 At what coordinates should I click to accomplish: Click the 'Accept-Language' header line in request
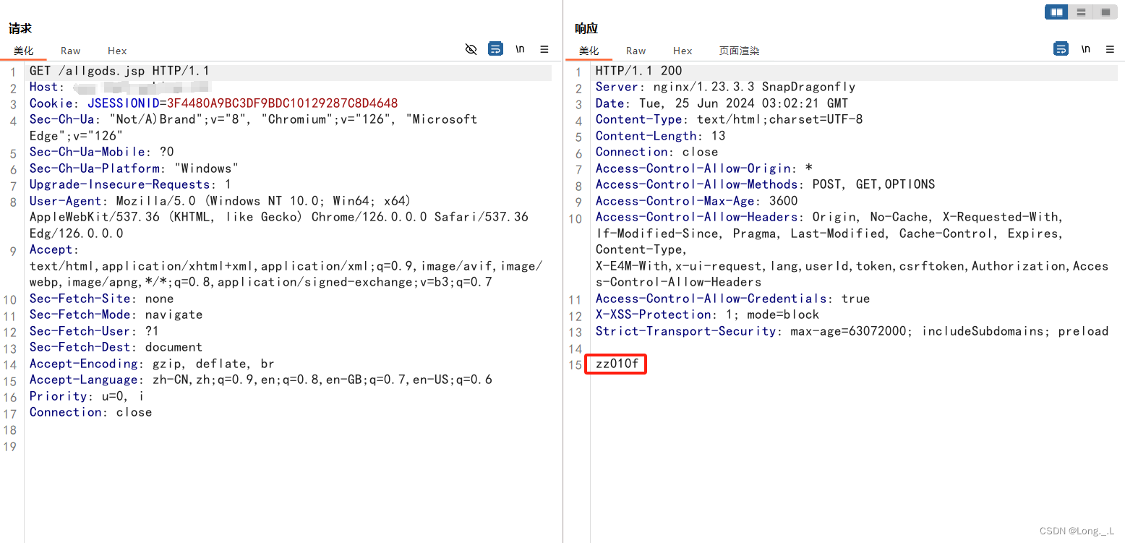(x=261, y=380)
